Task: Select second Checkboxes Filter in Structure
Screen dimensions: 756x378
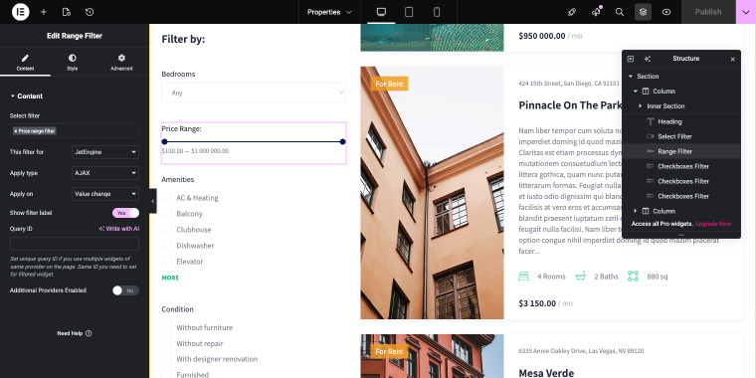Action: click(680, 181)
